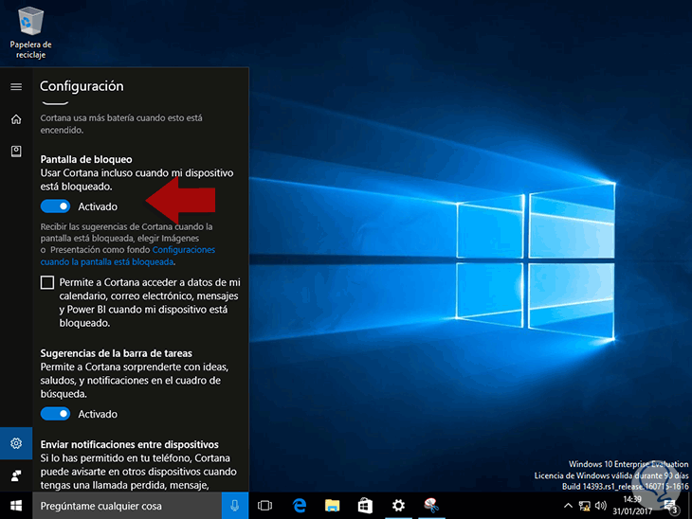Click the Windows Start button
Viewport: 692px width, 519px height.
coord(16,506)
